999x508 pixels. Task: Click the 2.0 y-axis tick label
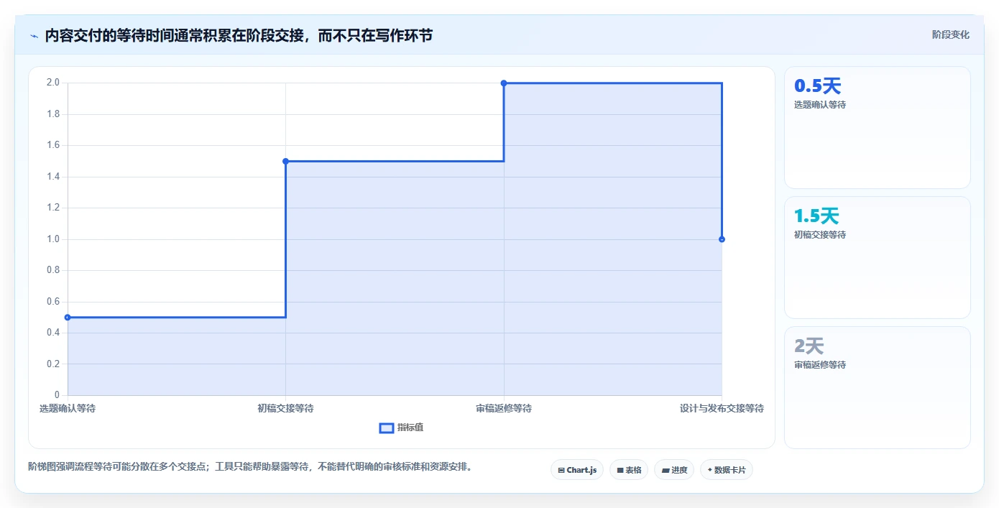53,83
